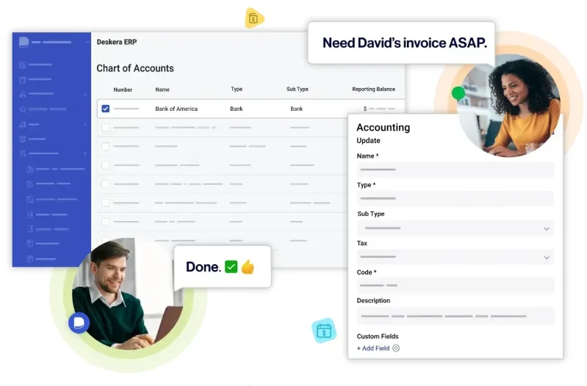Uncheck the Bank of America row checkbox
Image resolution: width=587 pixels, height=386 pixels.
point(106,109)
